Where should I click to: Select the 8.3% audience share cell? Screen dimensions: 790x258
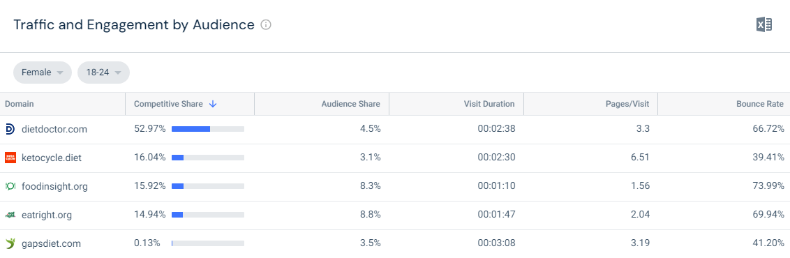[x=371, y=187]
